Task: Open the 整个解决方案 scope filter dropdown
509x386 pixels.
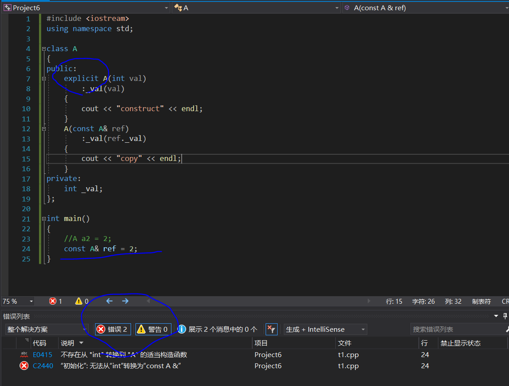Action: (x=47, y=330)
